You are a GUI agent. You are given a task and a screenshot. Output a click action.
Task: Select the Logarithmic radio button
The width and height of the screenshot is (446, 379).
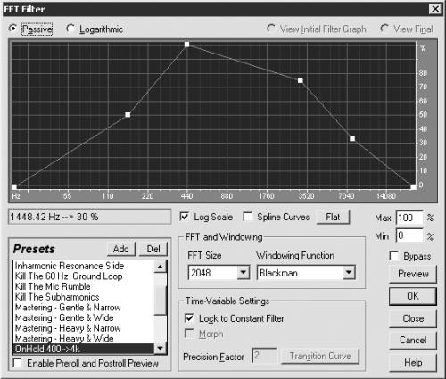pyautogui.click(x=70, y=29)
